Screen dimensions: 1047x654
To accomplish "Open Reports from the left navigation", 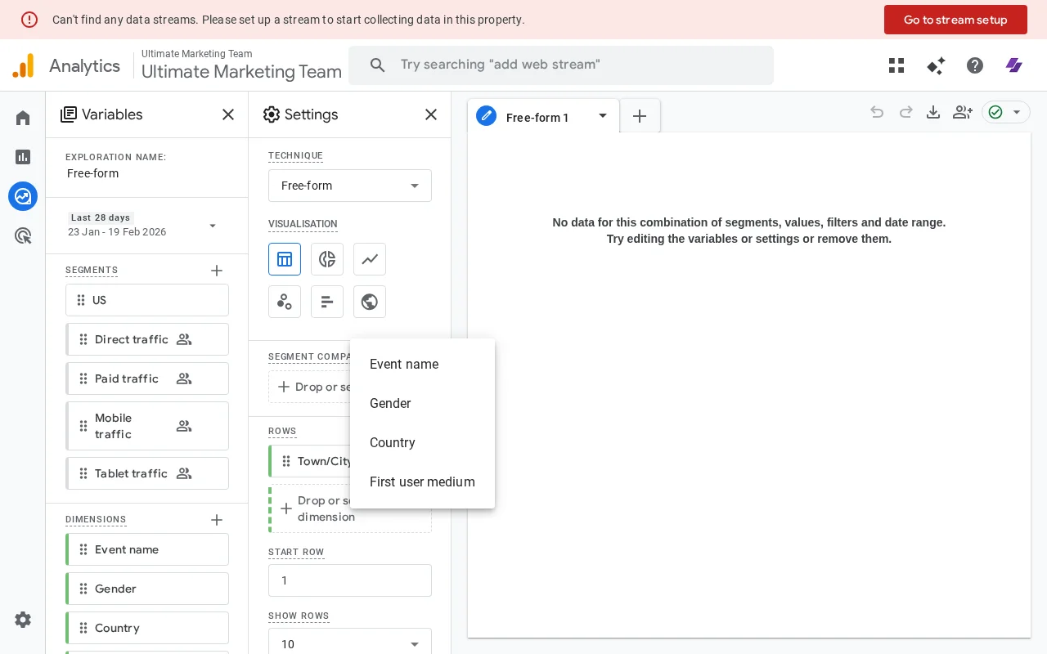I will (23, 157).
